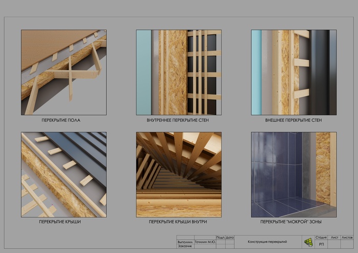358x253 pixels.
Task: Click the ПЕРЕКРЫТИЕ КРЫШИ ВНУТРИ caption
Action: [x=178, y=222]
